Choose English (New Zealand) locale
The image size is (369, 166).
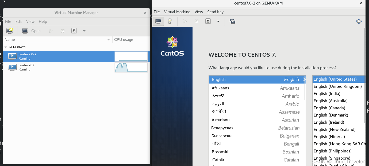click(339, 130)
